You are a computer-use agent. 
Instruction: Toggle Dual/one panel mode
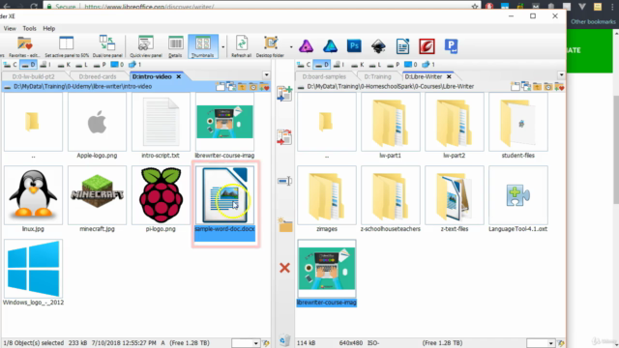pos(107,47)
